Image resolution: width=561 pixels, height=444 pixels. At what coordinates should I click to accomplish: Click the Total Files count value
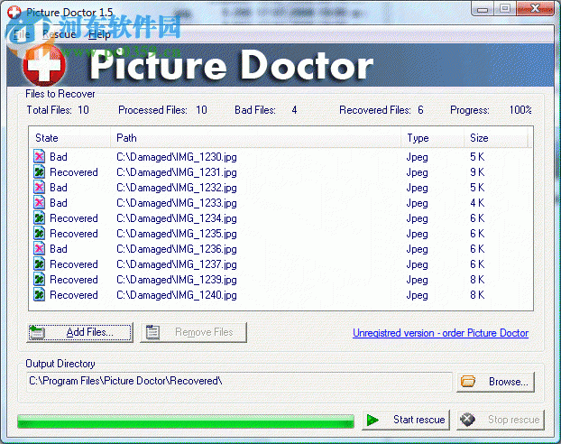pos(83,109)
